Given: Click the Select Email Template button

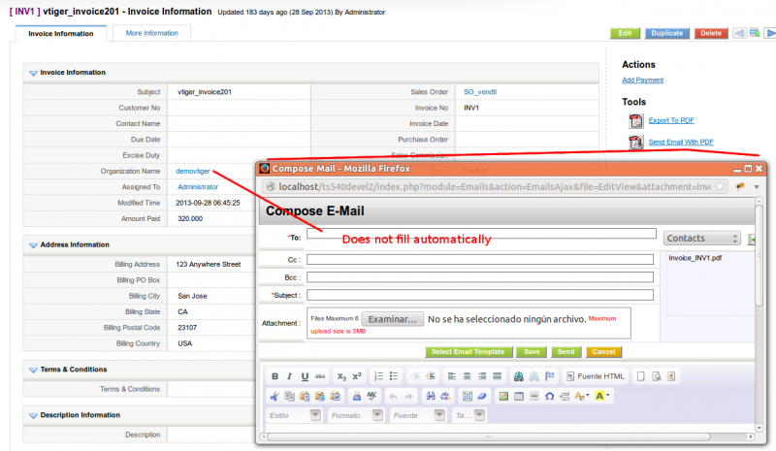Looking at the screenshot, I should [468, 351].
